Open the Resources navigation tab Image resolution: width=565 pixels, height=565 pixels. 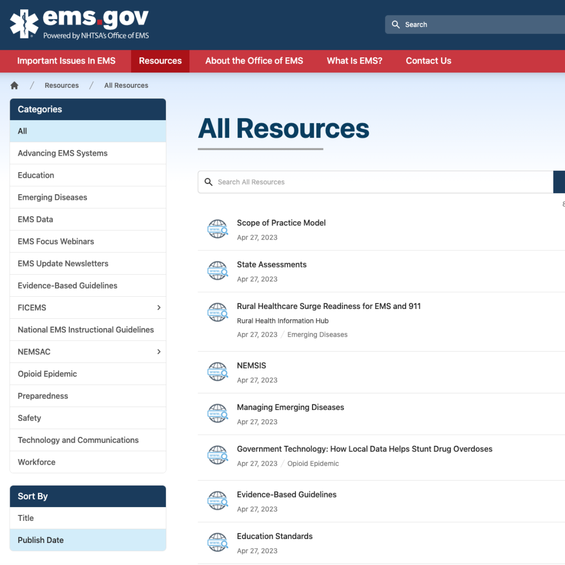tap(160, 61)
